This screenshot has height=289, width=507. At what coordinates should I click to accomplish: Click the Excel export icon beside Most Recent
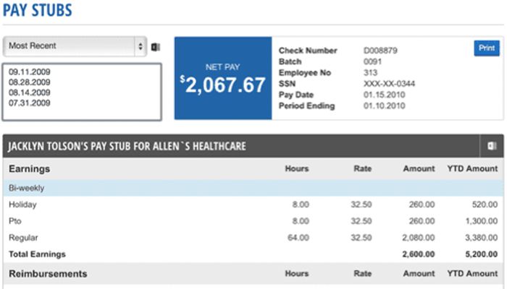point(156,46)
